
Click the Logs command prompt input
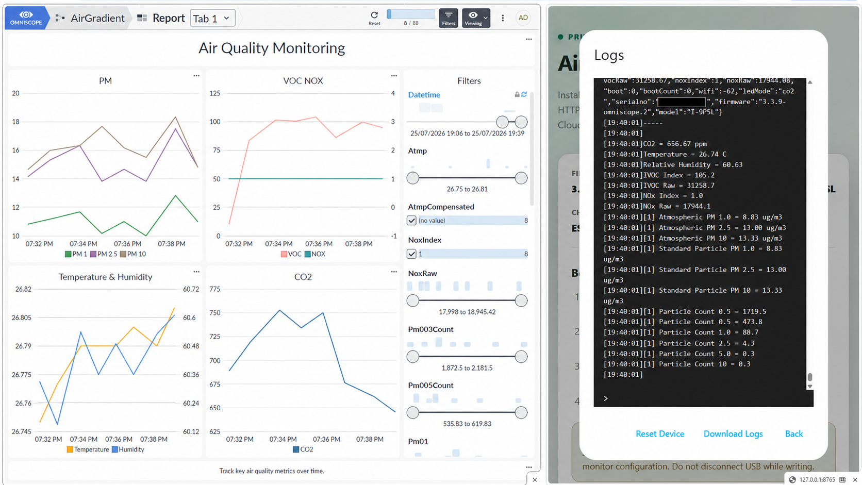(x=704, y=398)
